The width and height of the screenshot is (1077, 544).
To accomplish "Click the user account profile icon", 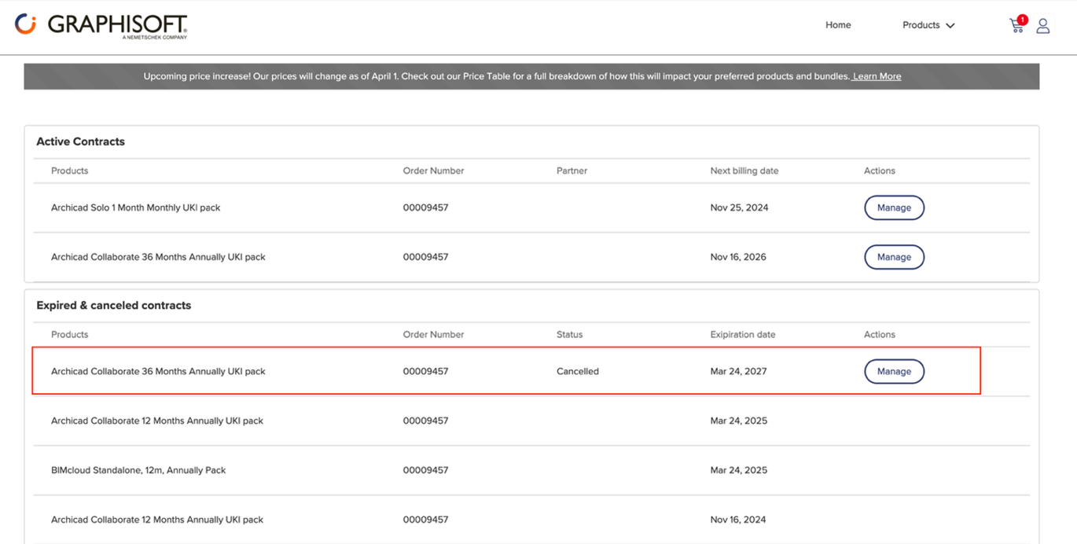I will (1043, 26).
